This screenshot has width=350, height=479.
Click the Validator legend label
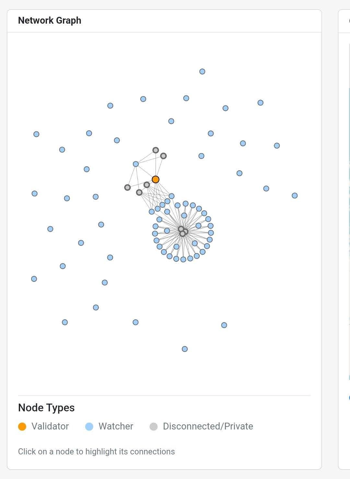click(50, 426)
